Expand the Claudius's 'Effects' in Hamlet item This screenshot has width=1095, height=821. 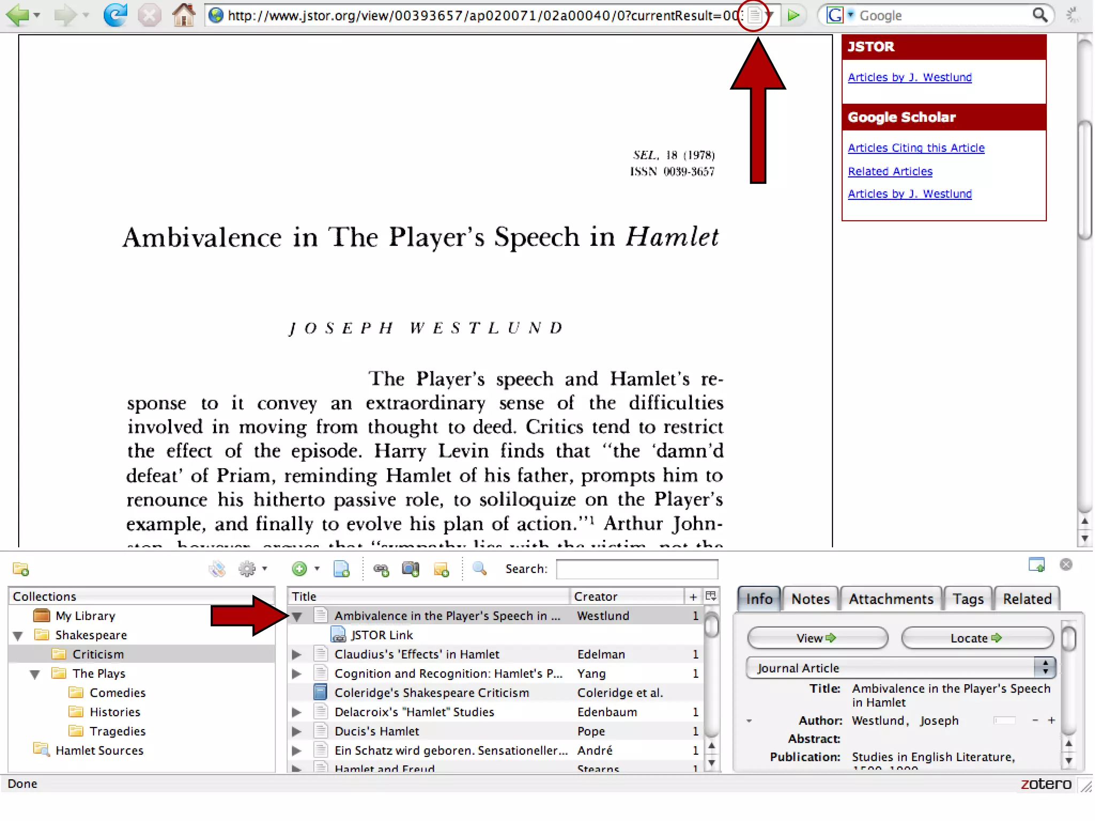[297, 654]
